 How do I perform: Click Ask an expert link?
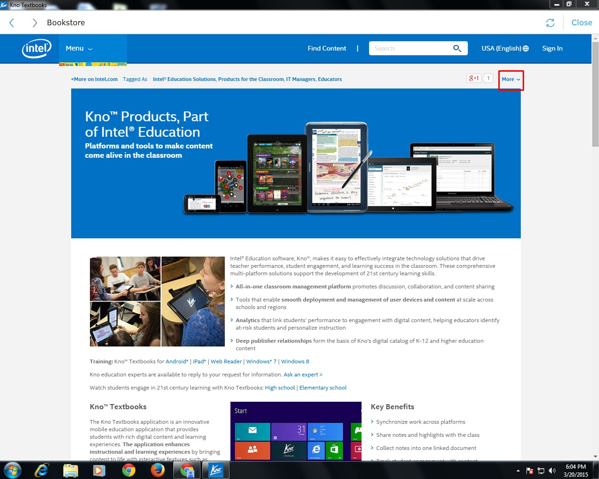coord(303,375)
